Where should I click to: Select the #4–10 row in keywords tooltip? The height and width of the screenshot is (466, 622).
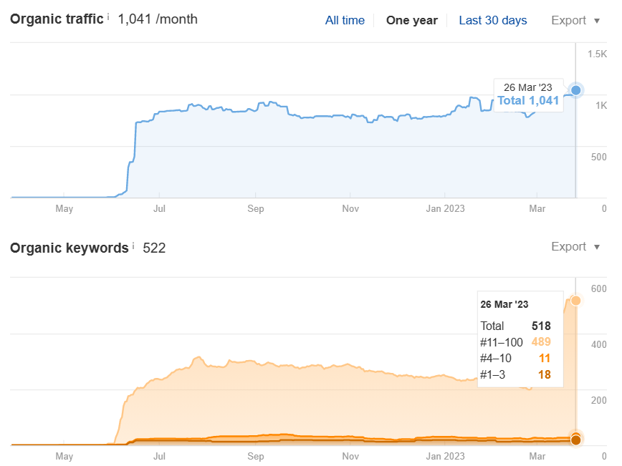point(515,358)
